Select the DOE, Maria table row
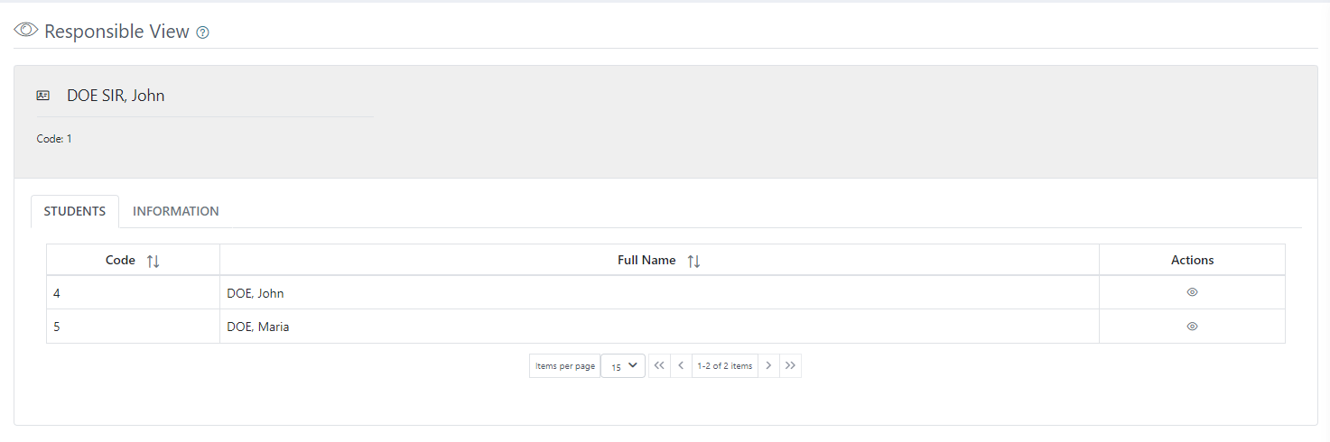Viewport: 1330px width, 442px height. (665, 327)
